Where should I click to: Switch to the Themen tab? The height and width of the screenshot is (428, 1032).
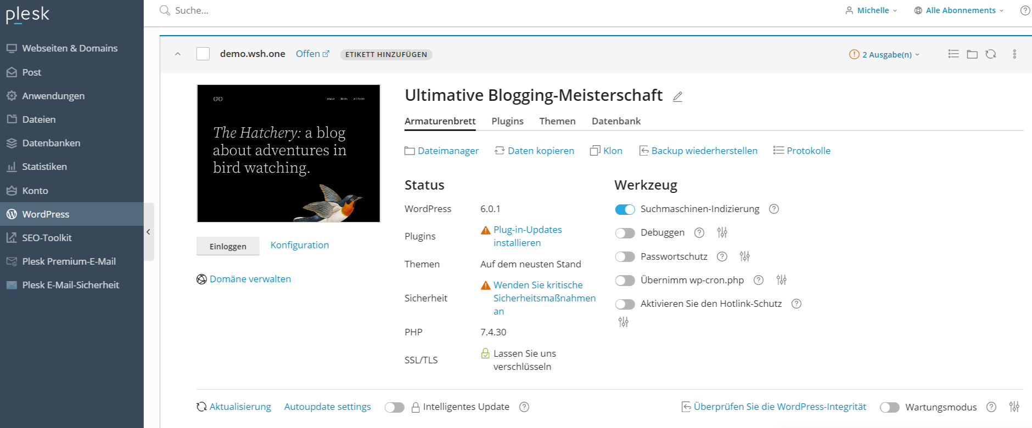(x=557, y=121)
